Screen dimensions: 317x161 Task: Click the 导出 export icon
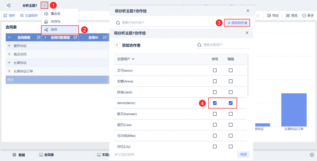coord(269,16)
